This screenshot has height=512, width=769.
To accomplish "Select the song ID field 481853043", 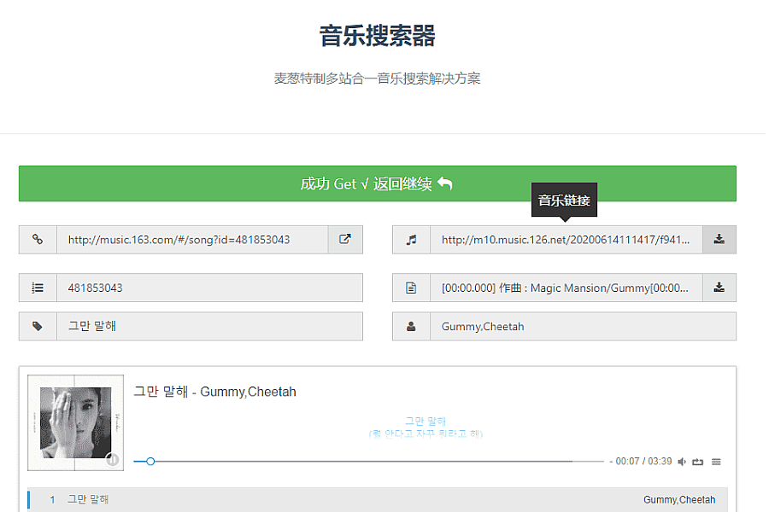I will [x=209, y=288].
